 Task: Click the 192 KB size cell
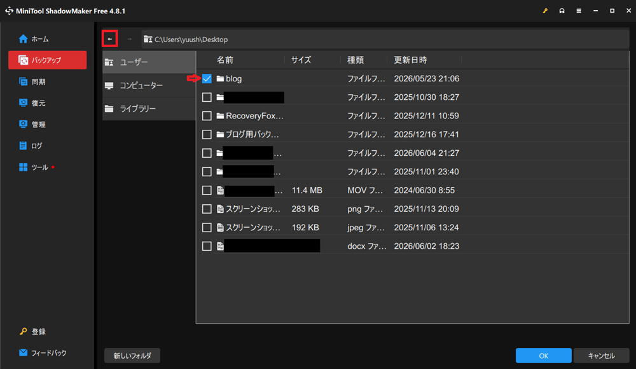pyautogui.click(x=305, y=228)
